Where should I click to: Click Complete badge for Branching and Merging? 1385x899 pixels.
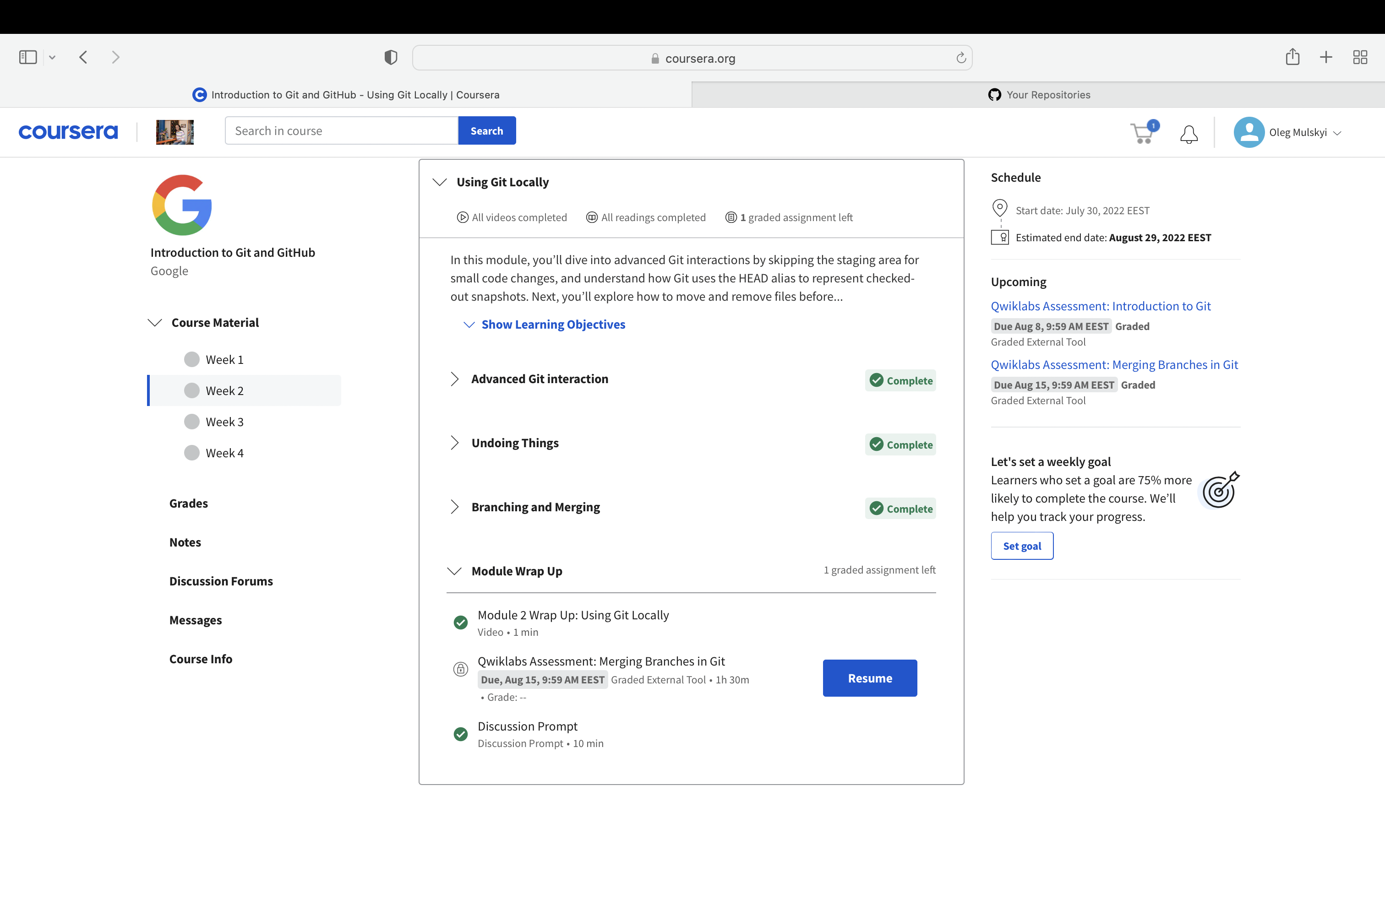pyautogui.click(x=900, y=508)
